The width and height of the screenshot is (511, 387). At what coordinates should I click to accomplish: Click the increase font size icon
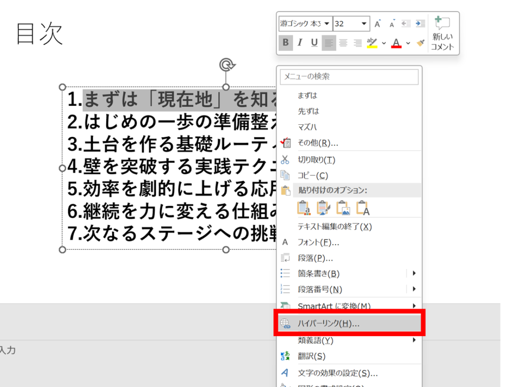[x=378, y=24]
